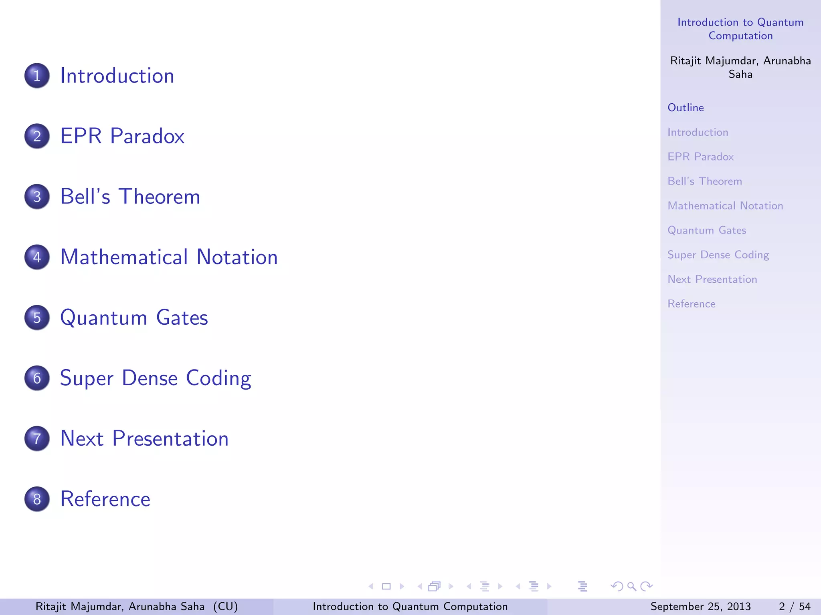This screenshot has height=615, width=821.
Task: Open search with magnifier icon
Action: 632,587
